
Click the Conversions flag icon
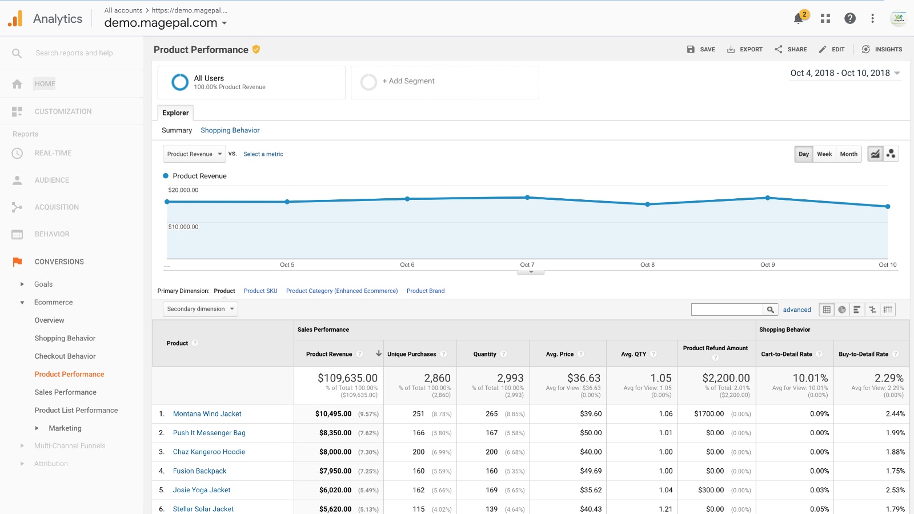[17, 262]
